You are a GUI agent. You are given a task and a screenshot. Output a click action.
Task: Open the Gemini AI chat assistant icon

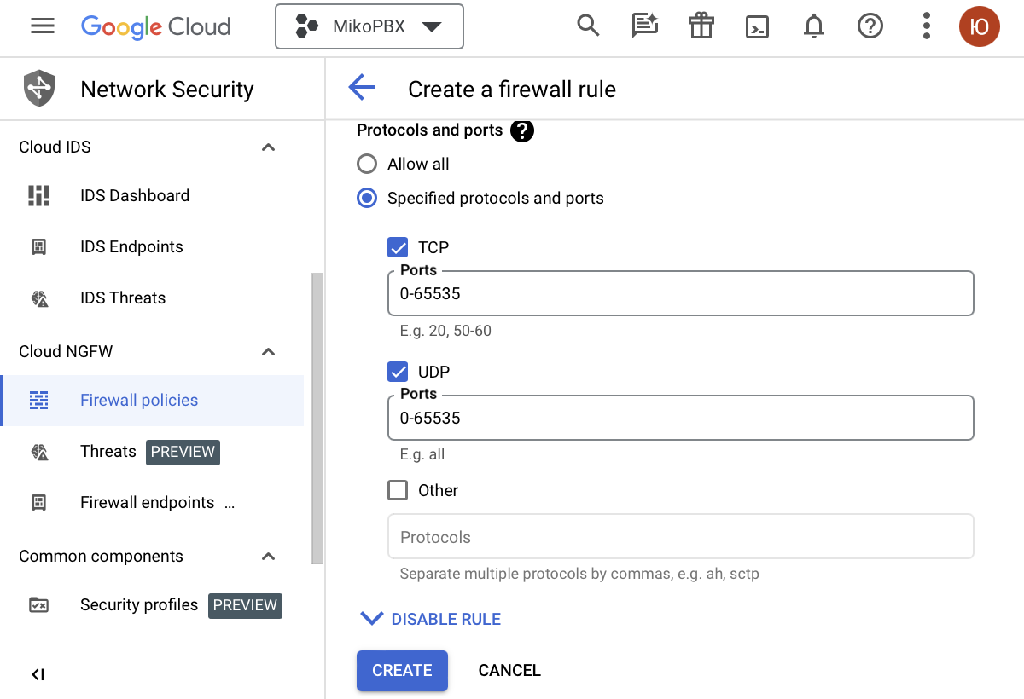click(x=644, y=26)
